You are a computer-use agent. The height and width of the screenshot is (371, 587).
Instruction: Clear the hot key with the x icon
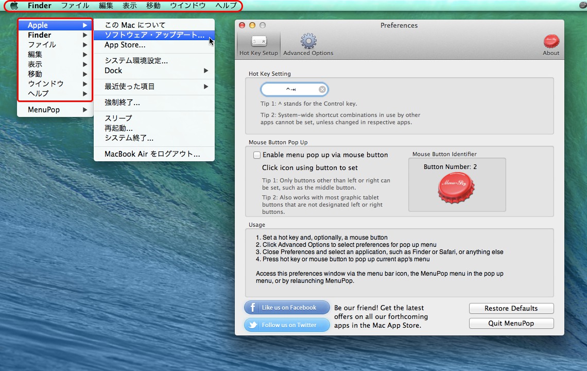coord(322,89)
